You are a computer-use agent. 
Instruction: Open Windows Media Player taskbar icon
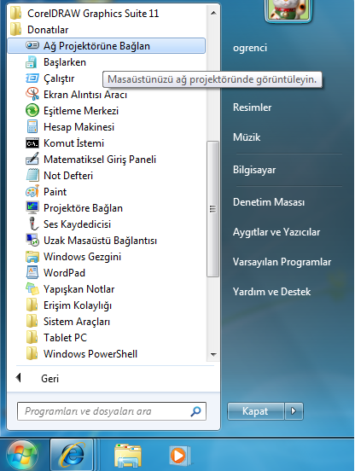coord(179,456)
